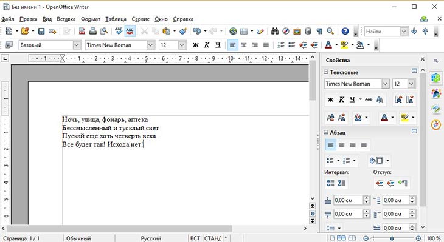This screenshot has width=444, height=242.
Task: Insert a Hyperlink using the globe icon
Action: point(233,31)
